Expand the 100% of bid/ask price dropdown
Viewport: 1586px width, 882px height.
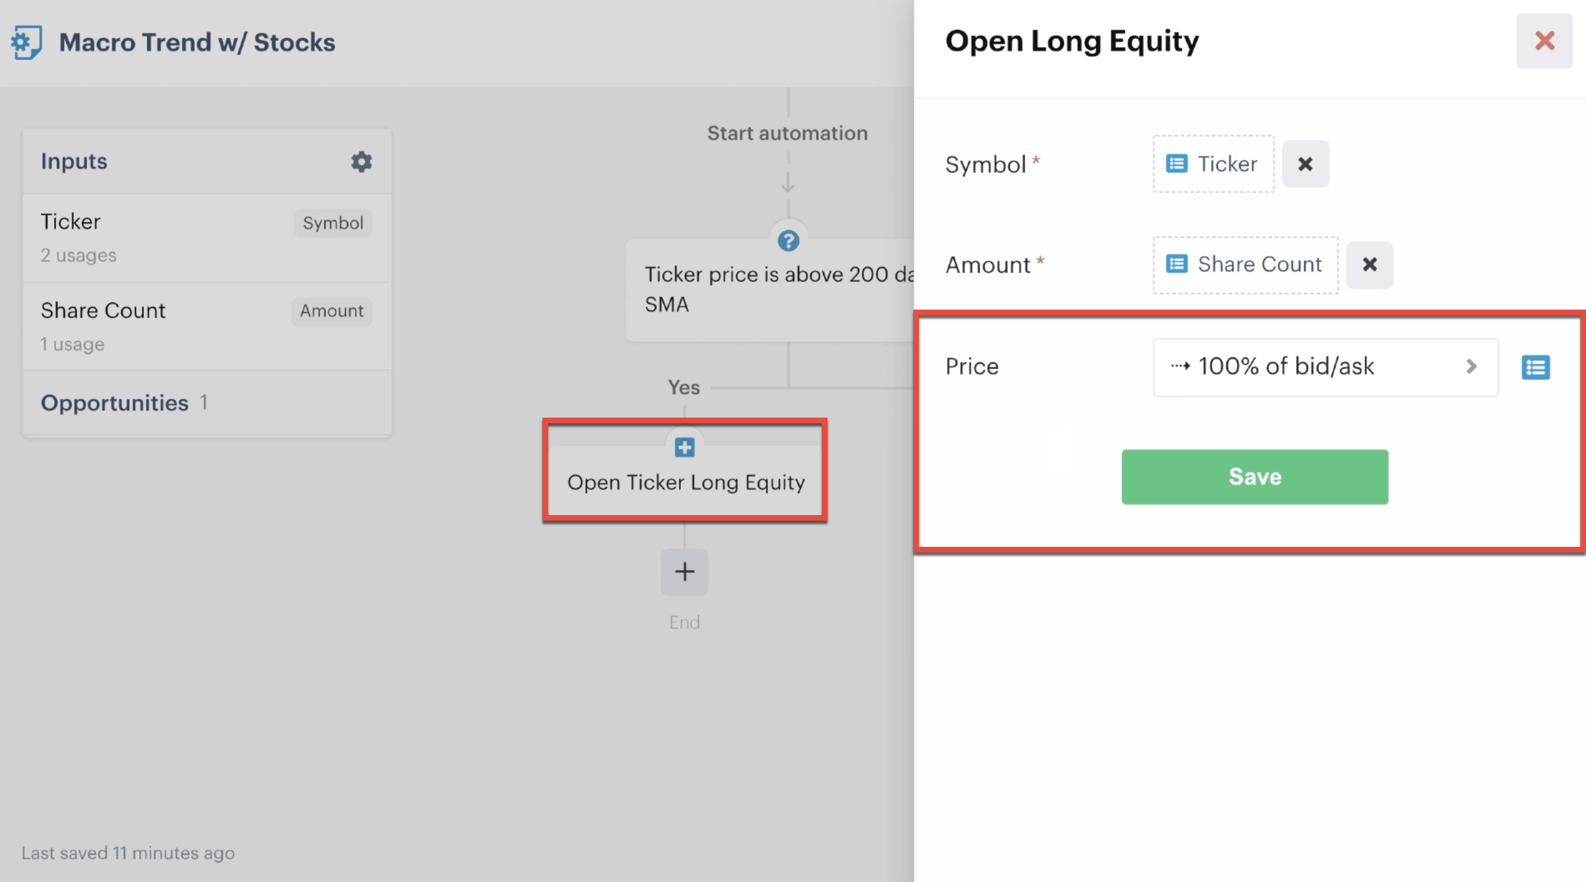click(1325, 367)
